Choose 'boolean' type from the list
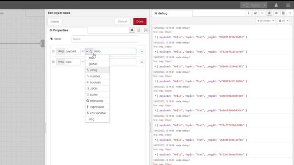294x165 pixels. click(97, 82)
